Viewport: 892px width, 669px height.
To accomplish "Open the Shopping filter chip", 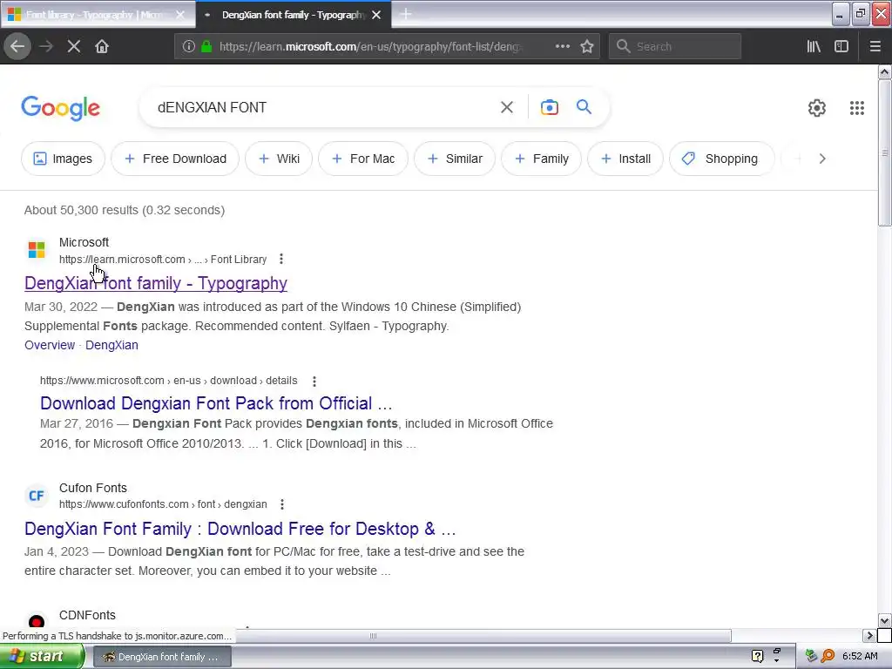I will pyautogui.click(x=722, y=159).
